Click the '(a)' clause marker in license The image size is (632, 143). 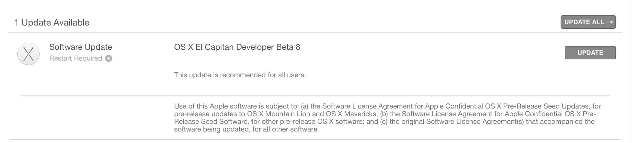click(304, 106)
